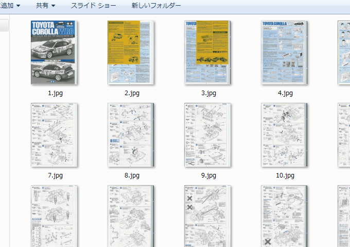This screenshot has height=247, width=350.
Task: Start the スライド ショー
Action: (94, 6)
